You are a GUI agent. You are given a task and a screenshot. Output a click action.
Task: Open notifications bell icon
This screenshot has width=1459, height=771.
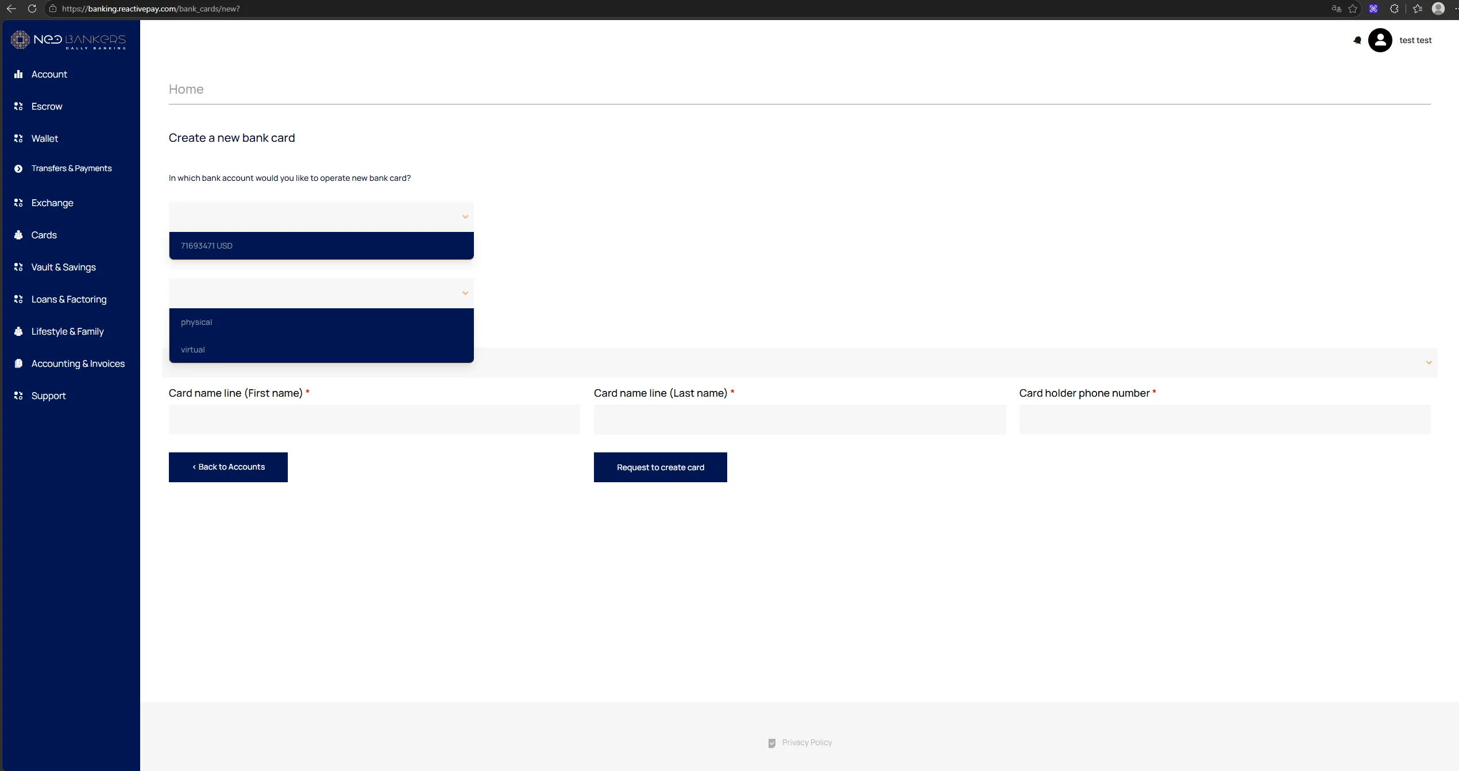[x=1357, y=40]
